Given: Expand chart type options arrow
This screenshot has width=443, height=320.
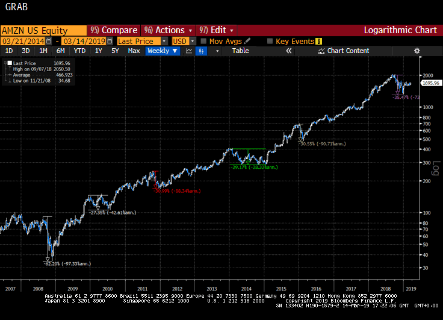Looking at the screenshot, I should click(217, 51).
